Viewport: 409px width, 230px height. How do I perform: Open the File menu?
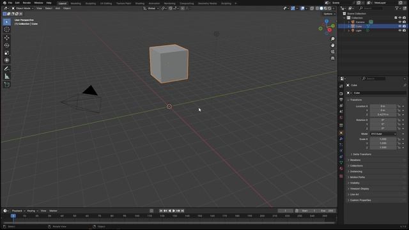point(10,3)
